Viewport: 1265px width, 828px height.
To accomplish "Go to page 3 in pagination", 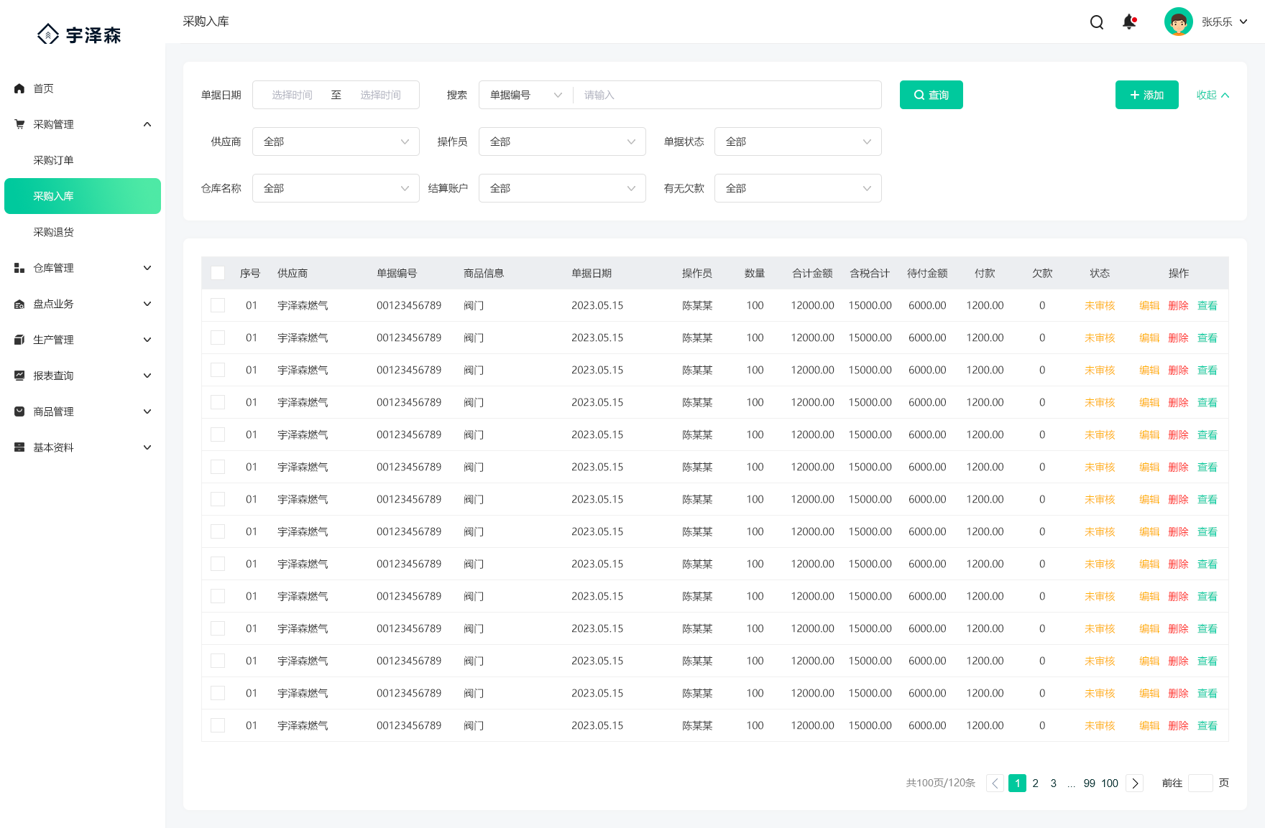I will 1053,783.
